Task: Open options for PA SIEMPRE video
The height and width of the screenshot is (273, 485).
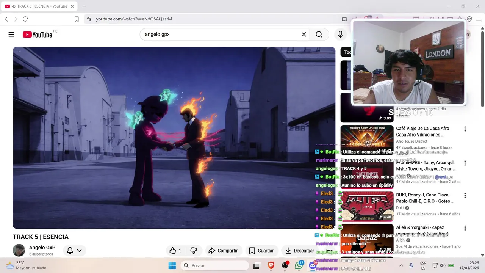Action: tap(465, 163)
